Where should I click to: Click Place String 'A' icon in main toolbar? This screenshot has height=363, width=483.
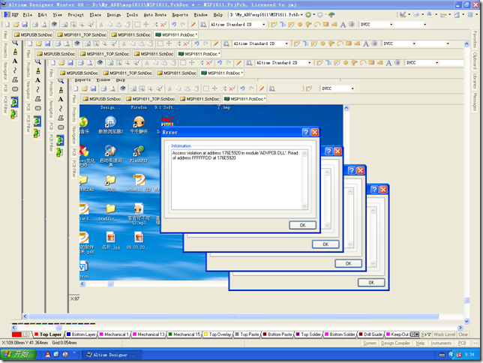click(x=343, y=25)
